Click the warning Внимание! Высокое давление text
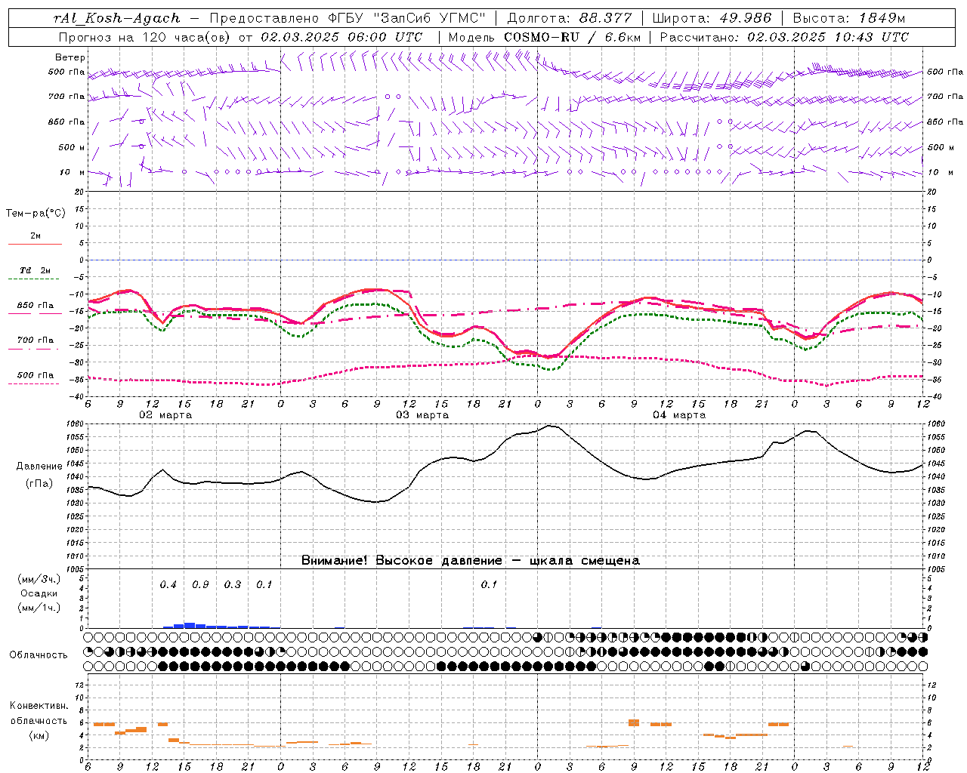Screen dimensions: 967x773 401,561
